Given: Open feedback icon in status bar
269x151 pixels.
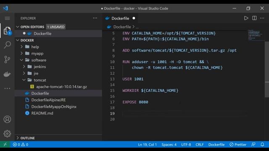Looking at the screenshot, I should click(253, 144).
